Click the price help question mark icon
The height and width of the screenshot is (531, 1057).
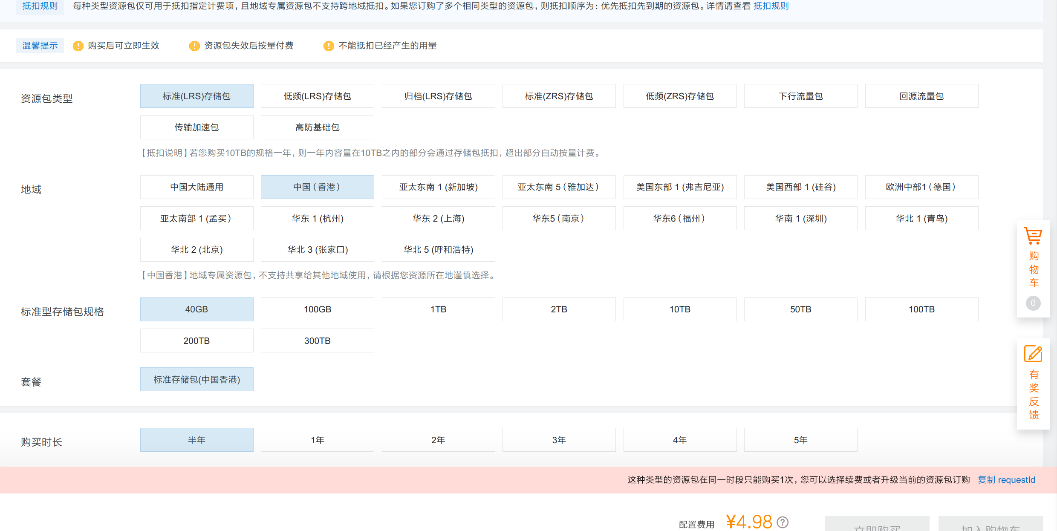tap(783, 522)
